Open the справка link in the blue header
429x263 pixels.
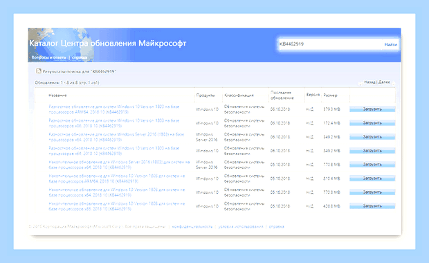pos(80,57)
